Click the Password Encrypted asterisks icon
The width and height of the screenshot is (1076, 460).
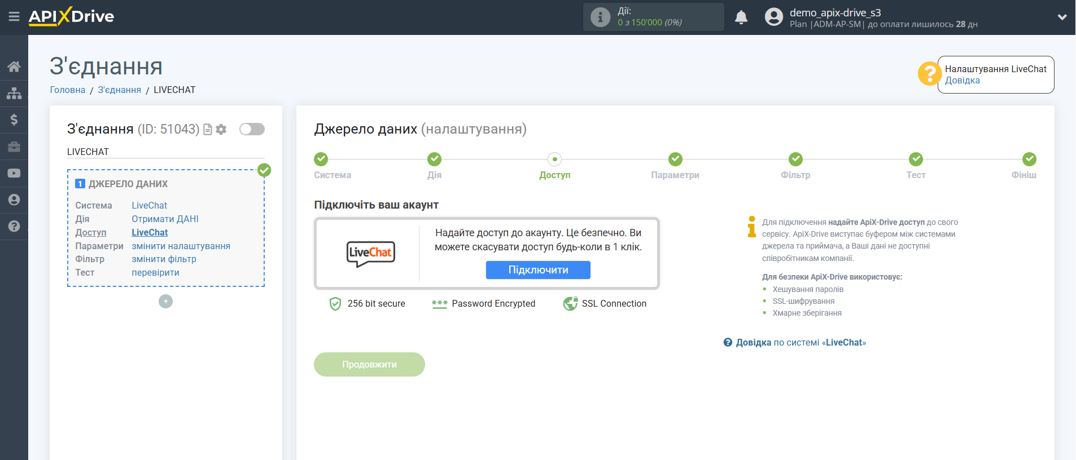(439, 304)
